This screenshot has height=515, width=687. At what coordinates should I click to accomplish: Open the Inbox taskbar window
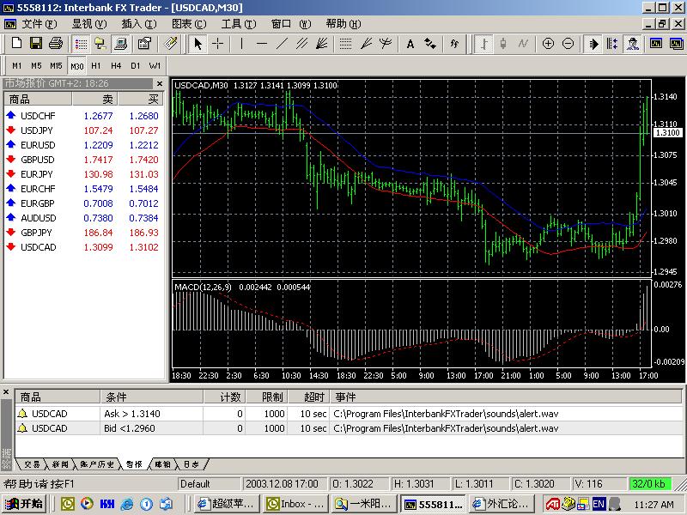(x=296, y=504)
